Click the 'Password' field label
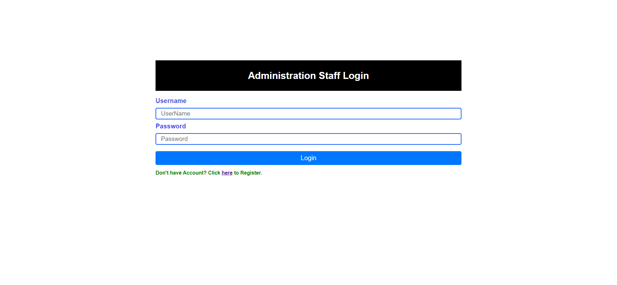 coord(171,126)
